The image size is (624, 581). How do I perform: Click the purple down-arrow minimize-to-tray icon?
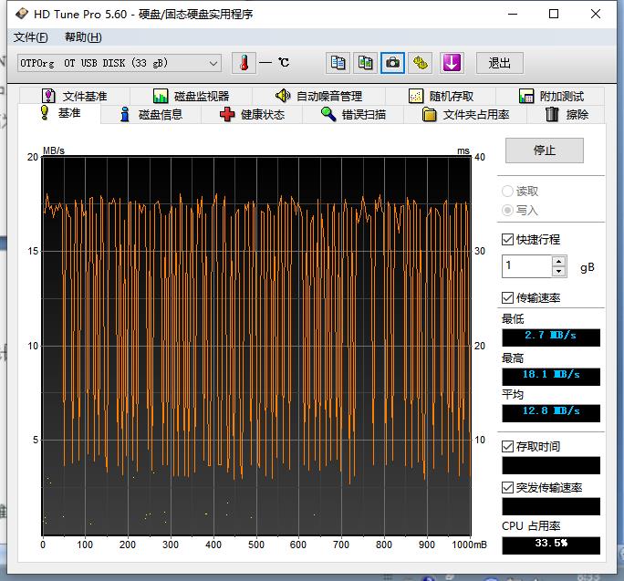(452, 63)
